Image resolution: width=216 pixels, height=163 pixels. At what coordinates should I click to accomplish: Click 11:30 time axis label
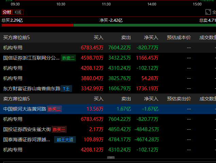(x=106, y=4)
